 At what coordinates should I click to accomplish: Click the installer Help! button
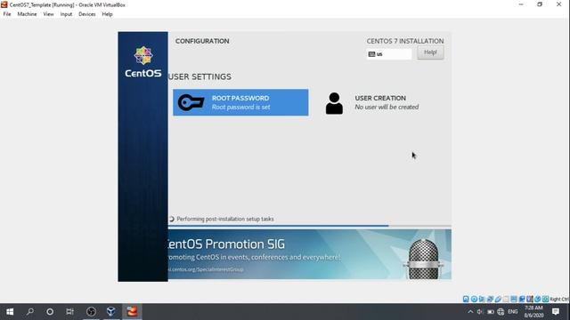(430, 52)
